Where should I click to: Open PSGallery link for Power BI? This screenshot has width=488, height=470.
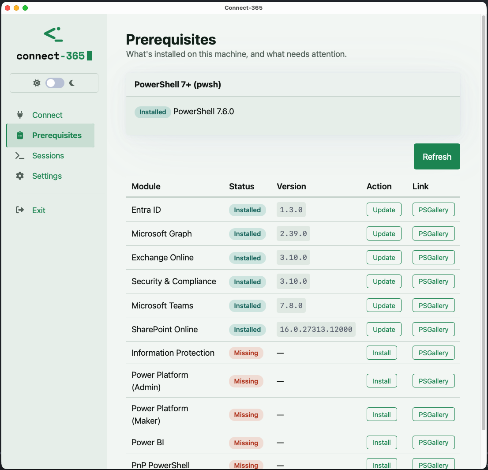[433, 443]
